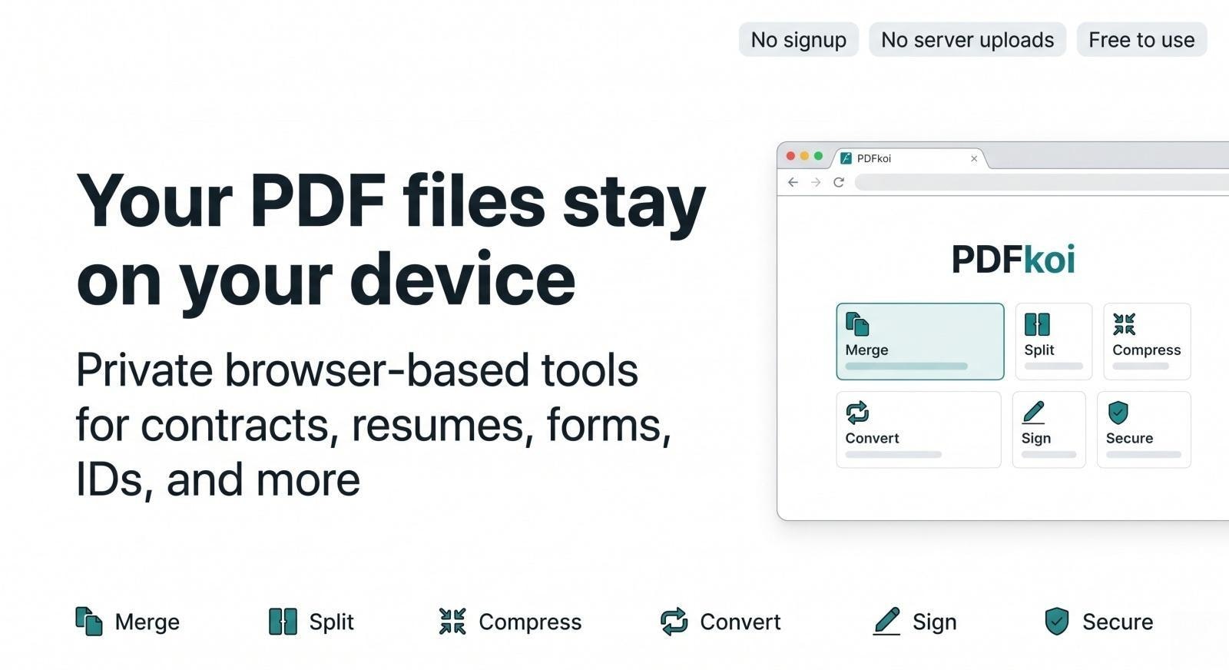The image size is (1229, 670).
Task: Select the PDFkoi browser tab title
Action: [874, 158]
